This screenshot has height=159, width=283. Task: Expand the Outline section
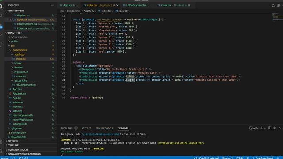click(x=31, y=141)
